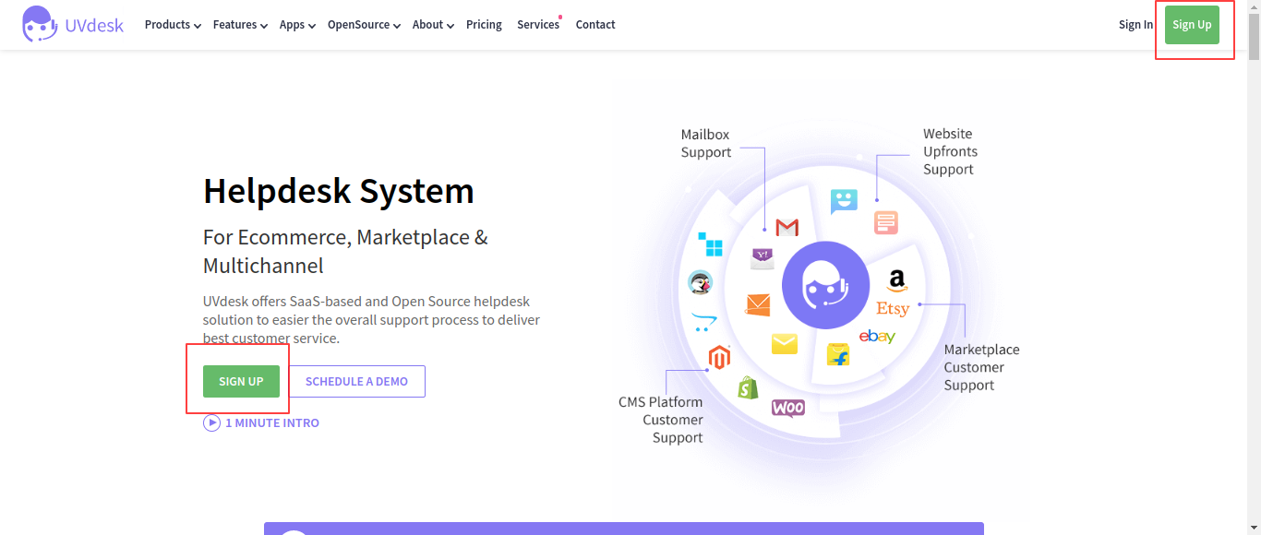This screenshot has width=1261, height=535.
Task: Click the blue smiley chat bubble icon
Action: (844, 201)
